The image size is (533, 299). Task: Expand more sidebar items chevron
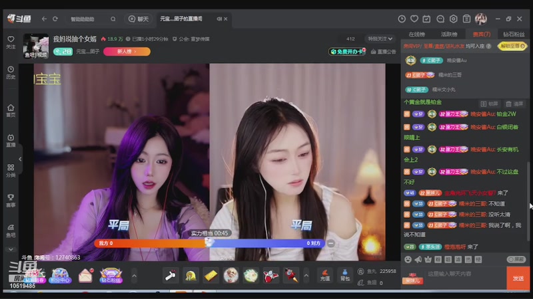(11, 249)
